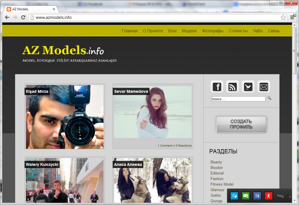Viewport: 299px width, 205px height.
Task: Click the blue Facebook share bar icon
Action: (257, 196)
